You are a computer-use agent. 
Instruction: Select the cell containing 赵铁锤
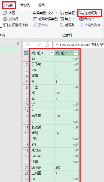42,127
